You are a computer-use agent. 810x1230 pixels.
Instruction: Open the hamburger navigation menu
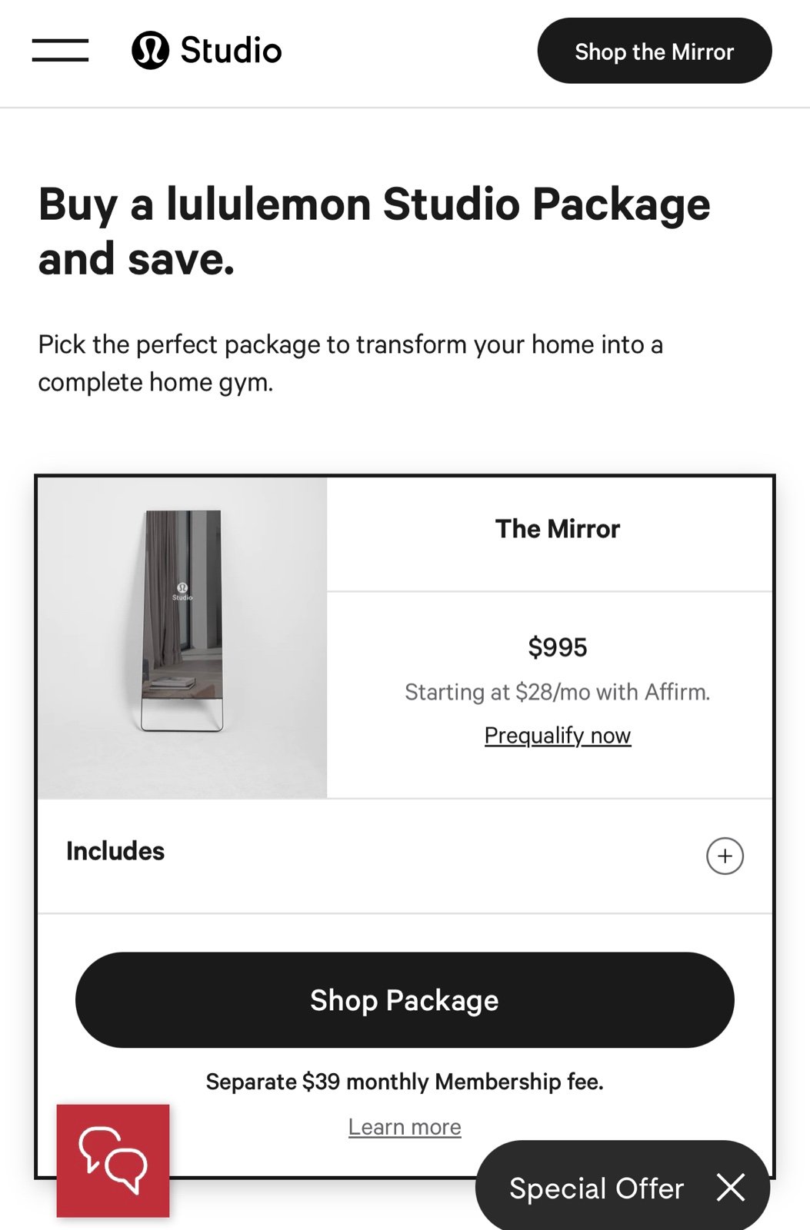[x=60, y=50]
